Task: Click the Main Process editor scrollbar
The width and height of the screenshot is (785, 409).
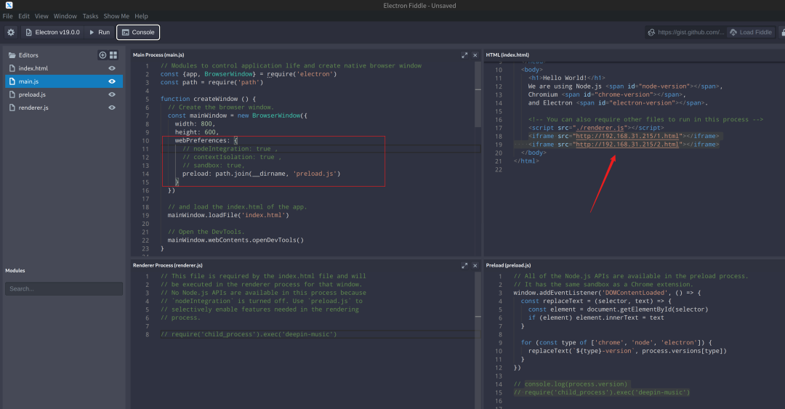Action: (x=478, y=94)
